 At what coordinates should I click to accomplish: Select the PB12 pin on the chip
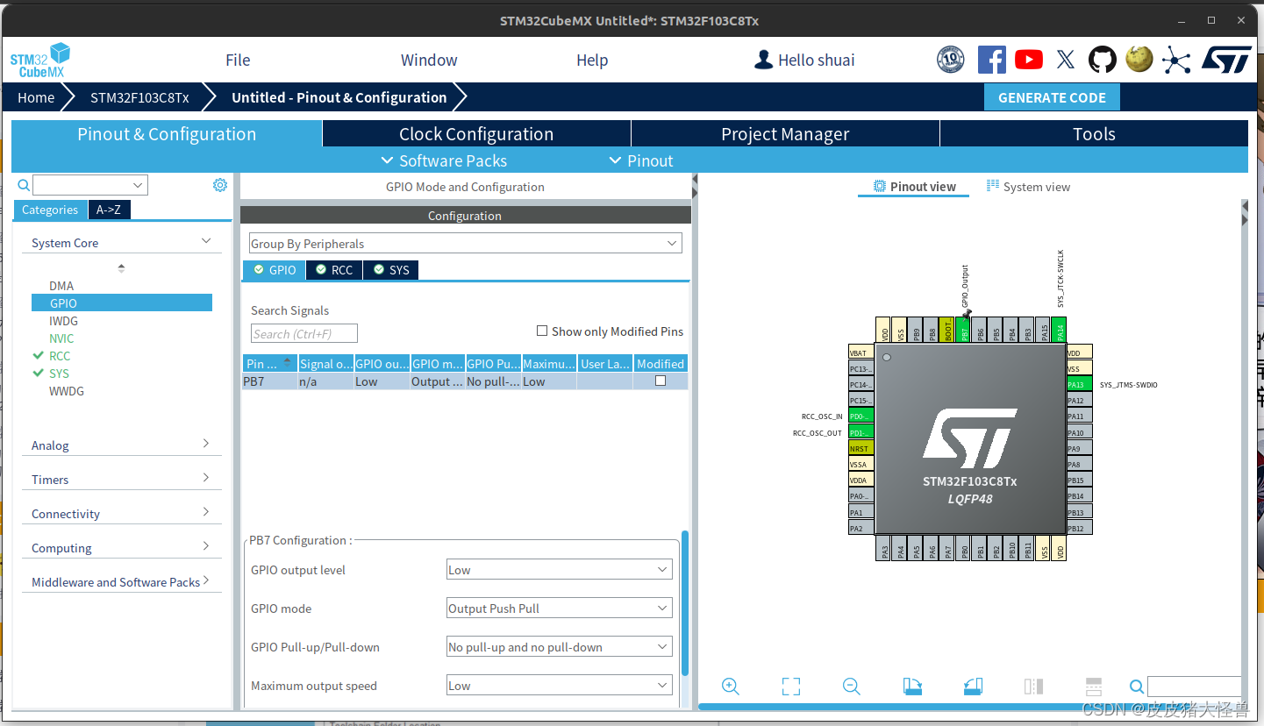pos(1080,528)
